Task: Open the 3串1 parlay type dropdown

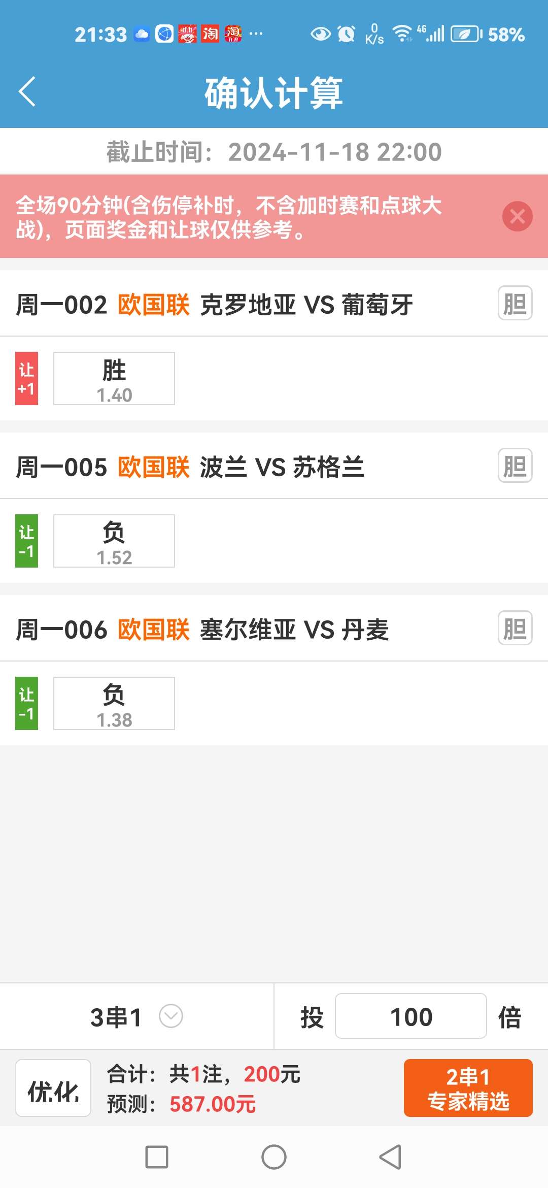Action: [136, 1017]
